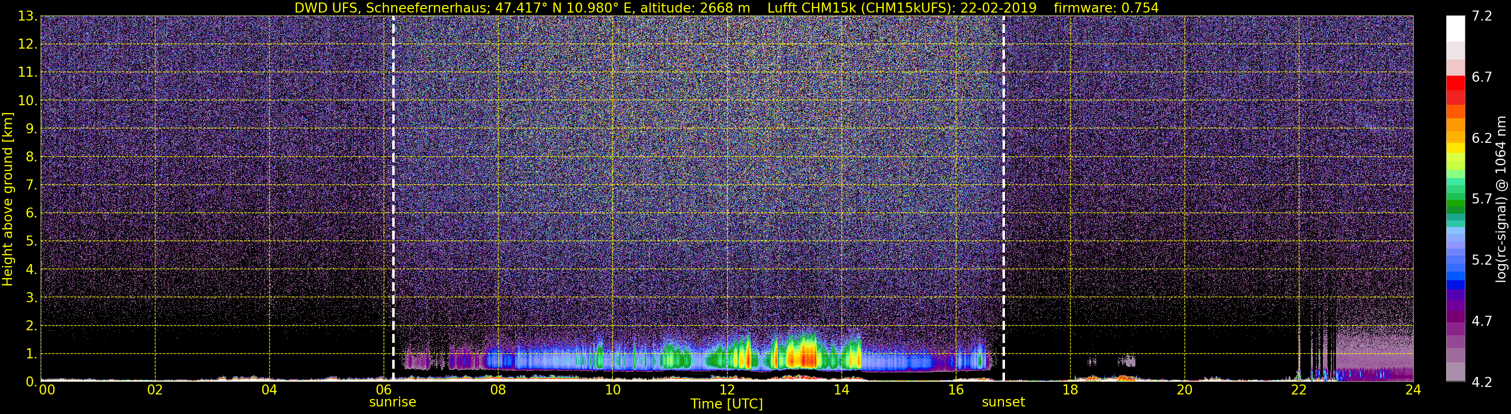Click the 12 tick on the time axis
1511x414 pixels.
coord(727,390)
